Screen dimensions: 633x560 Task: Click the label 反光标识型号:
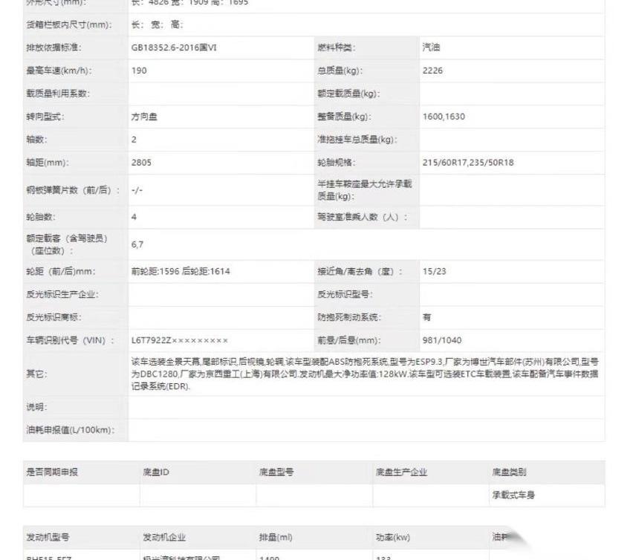pyautogui.click(x=345, y=294)
